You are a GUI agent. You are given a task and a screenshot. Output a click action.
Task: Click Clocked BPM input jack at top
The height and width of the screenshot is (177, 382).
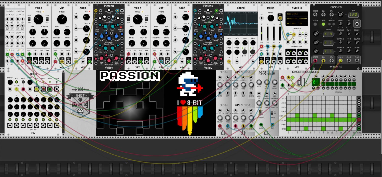332,15
